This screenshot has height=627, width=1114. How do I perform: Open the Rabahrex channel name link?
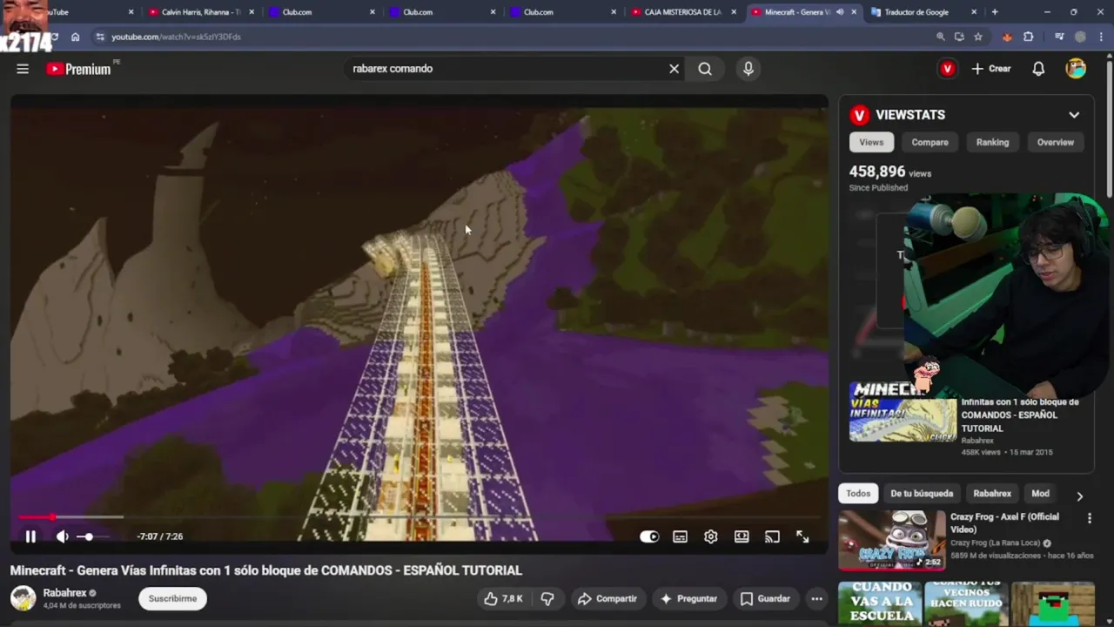point(65,593)
